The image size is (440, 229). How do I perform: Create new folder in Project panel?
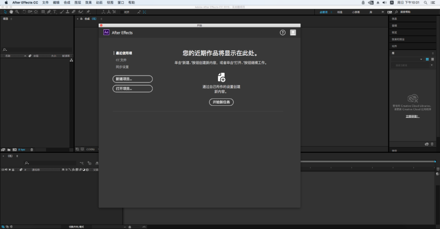coord(9,150)
